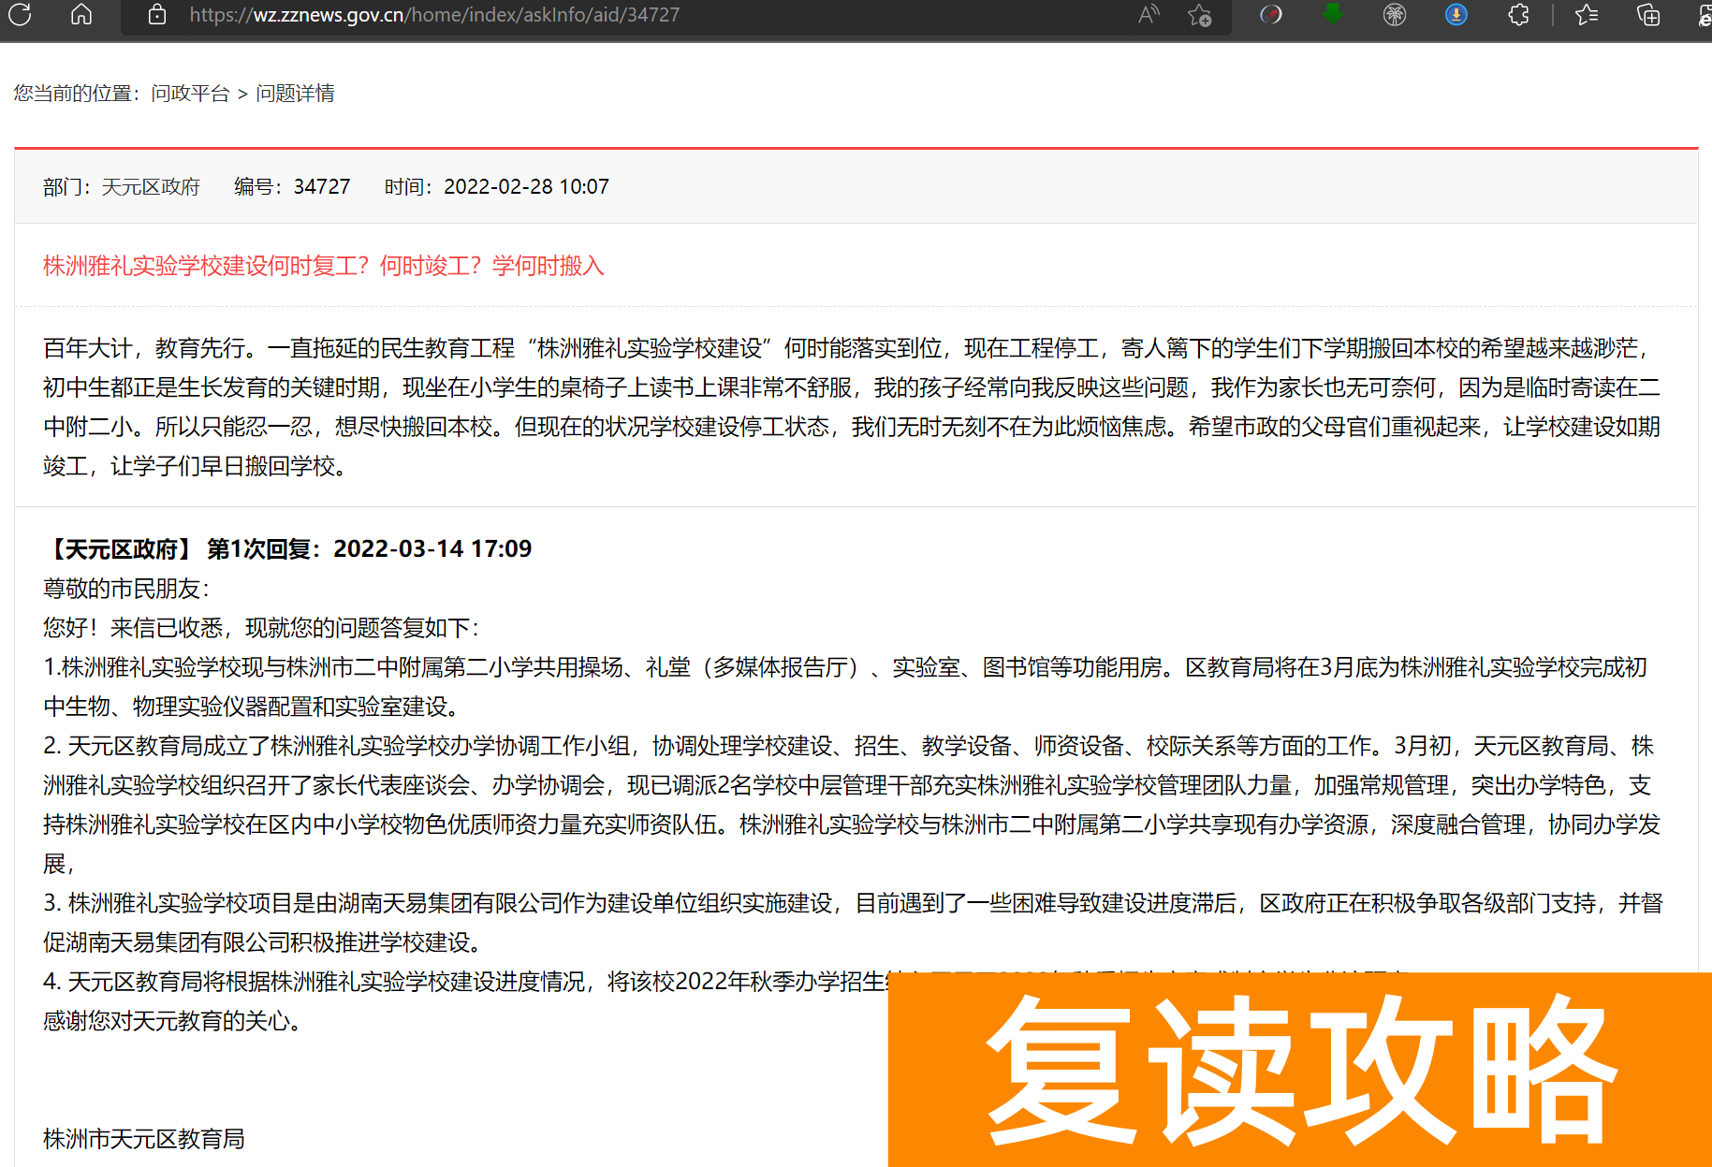Open the 问政平台 breadcrumb link
Viewport: 1712px width, 1167px height.
[x=194, y=94]
